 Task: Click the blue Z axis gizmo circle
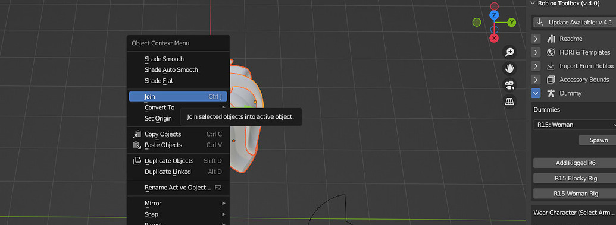pos(494,15)
